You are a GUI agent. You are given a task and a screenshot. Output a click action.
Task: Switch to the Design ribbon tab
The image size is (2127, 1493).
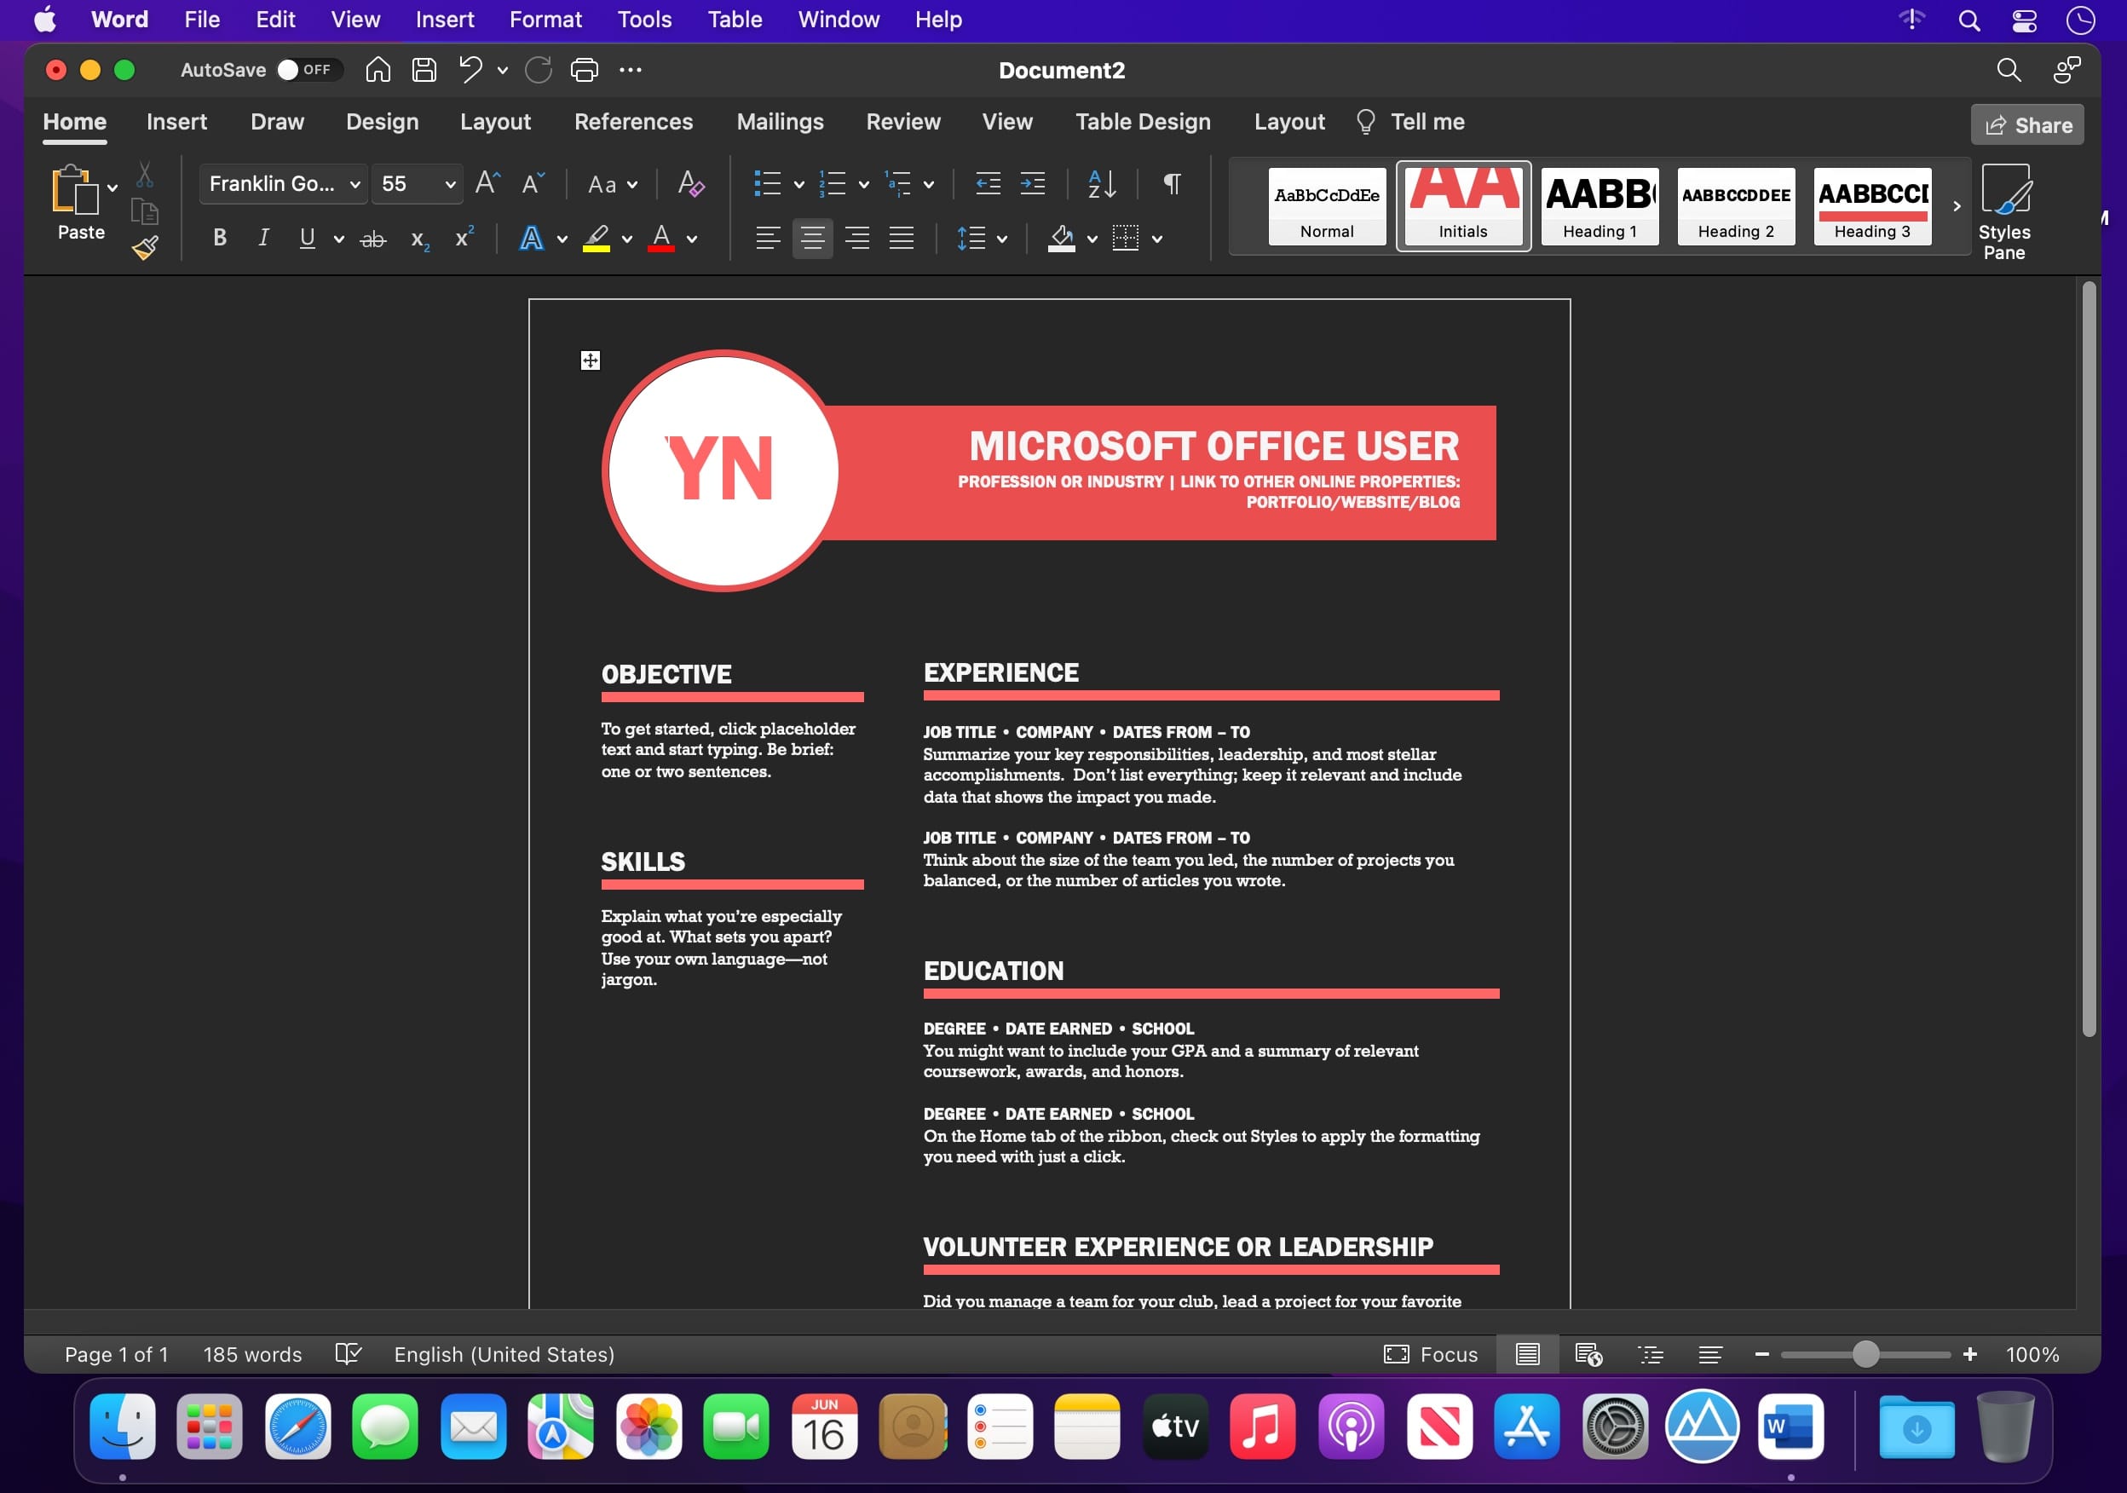click(382, 121)
